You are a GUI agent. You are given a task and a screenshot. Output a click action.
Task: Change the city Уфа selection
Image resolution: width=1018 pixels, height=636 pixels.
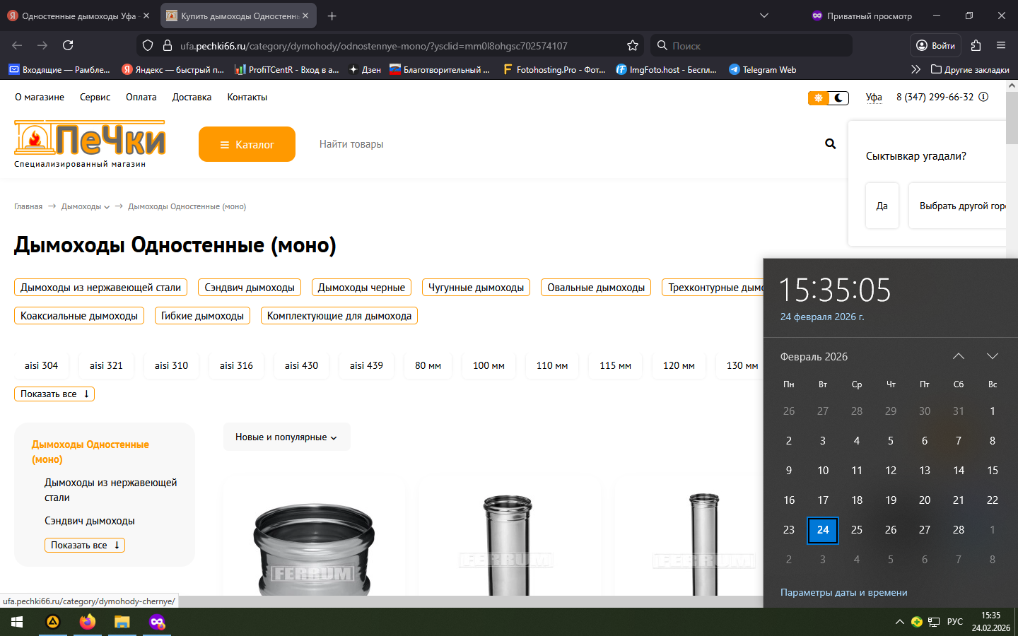(874, 97)
